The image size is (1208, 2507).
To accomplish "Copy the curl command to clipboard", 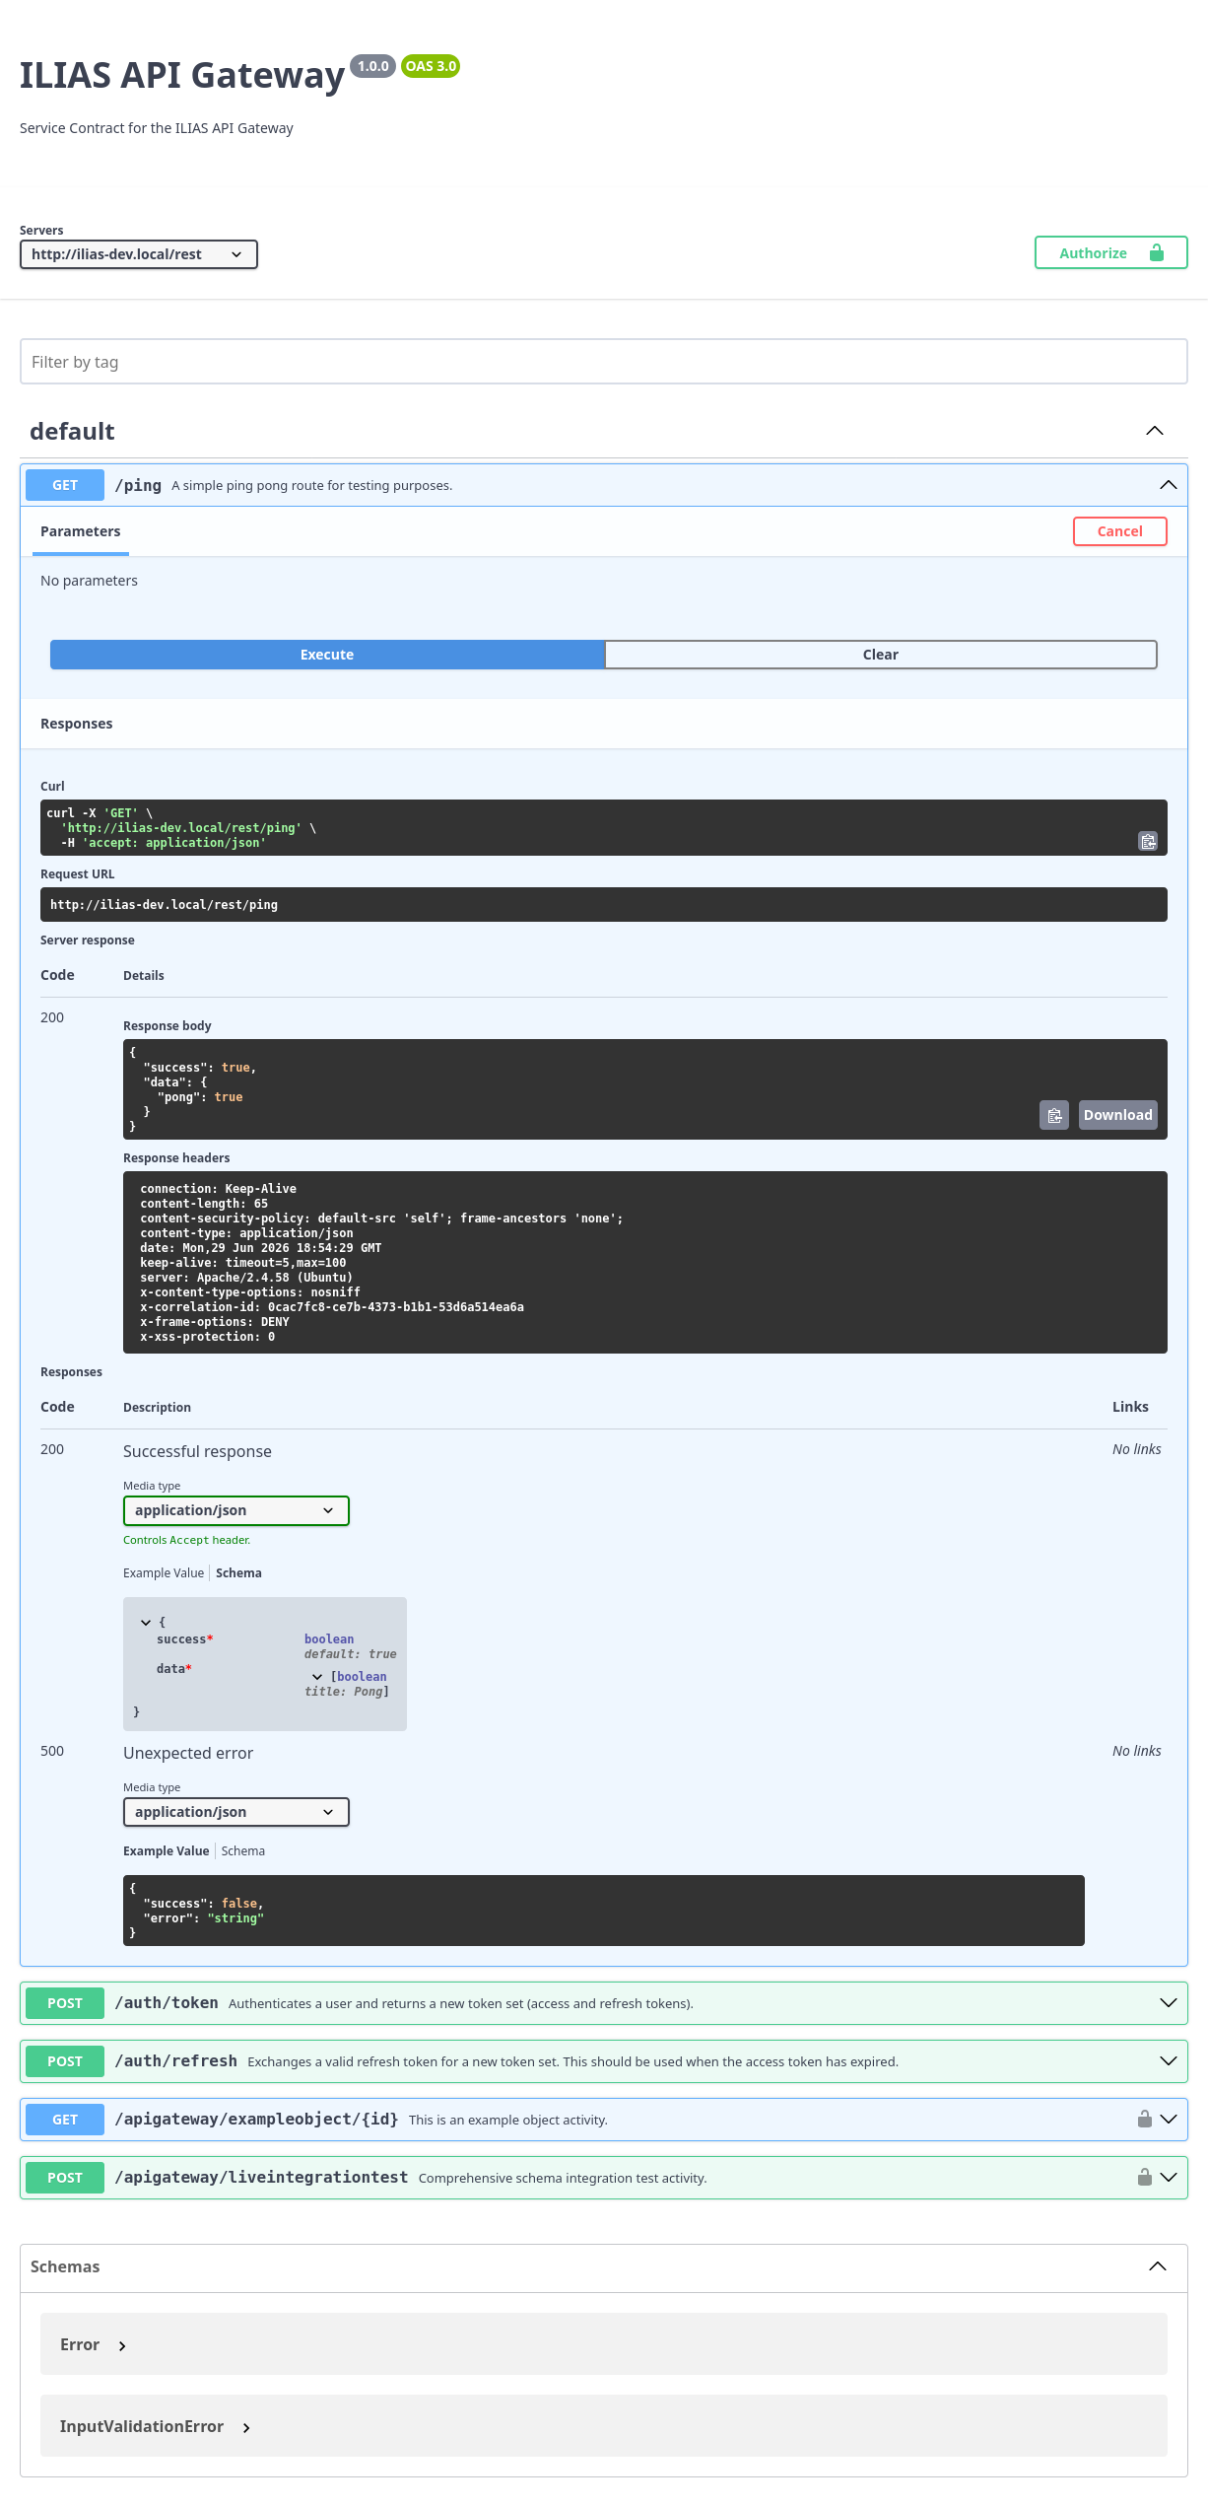I will pos(1148,841).
